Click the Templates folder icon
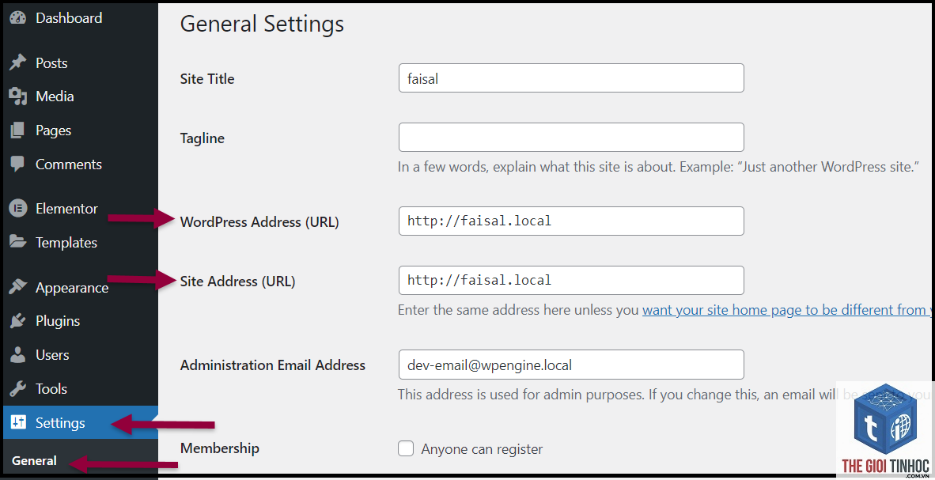Image resolution: width=935 pixels, height=480 pixels. click(18, 243)
